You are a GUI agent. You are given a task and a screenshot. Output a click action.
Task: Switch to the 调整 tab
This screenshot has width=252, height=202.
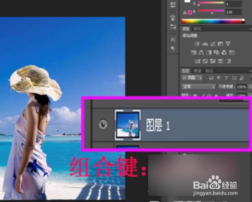(185, 29)
